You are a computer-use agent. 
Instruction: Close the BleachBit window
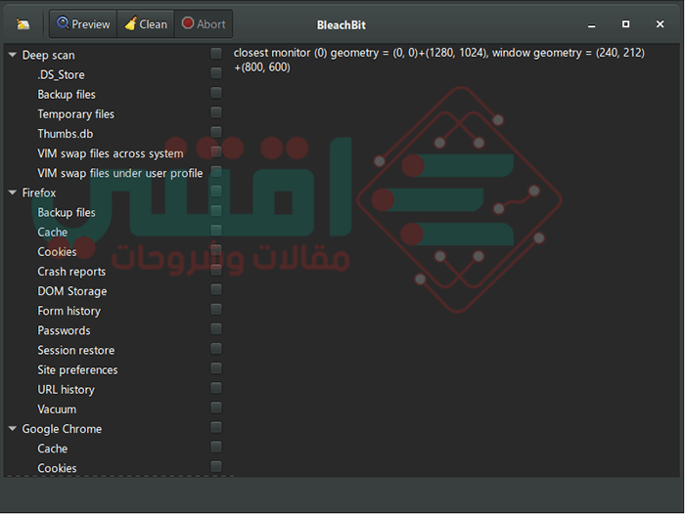pos(660,24)
